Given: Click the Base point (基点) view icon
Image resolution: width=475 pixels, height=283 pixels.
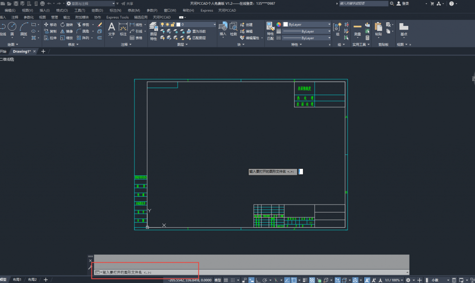Looking at the screenshot, I should [x=404, y=29].
